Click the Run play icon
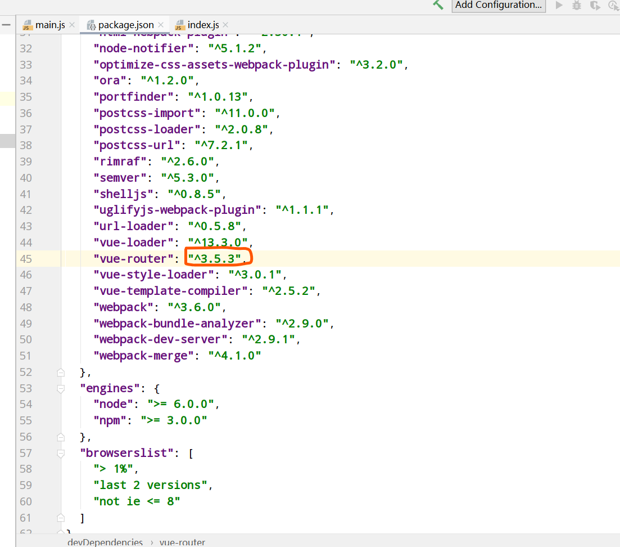The image size is (620, 547). 559,5
